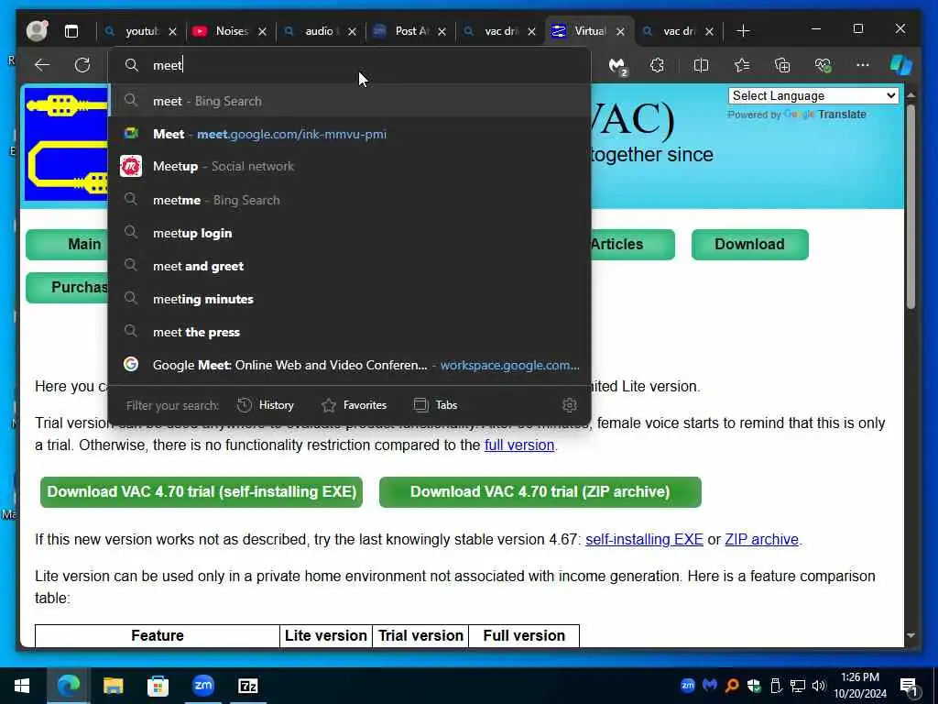
Task: Open the Download page button
Action: click(749, 244)
